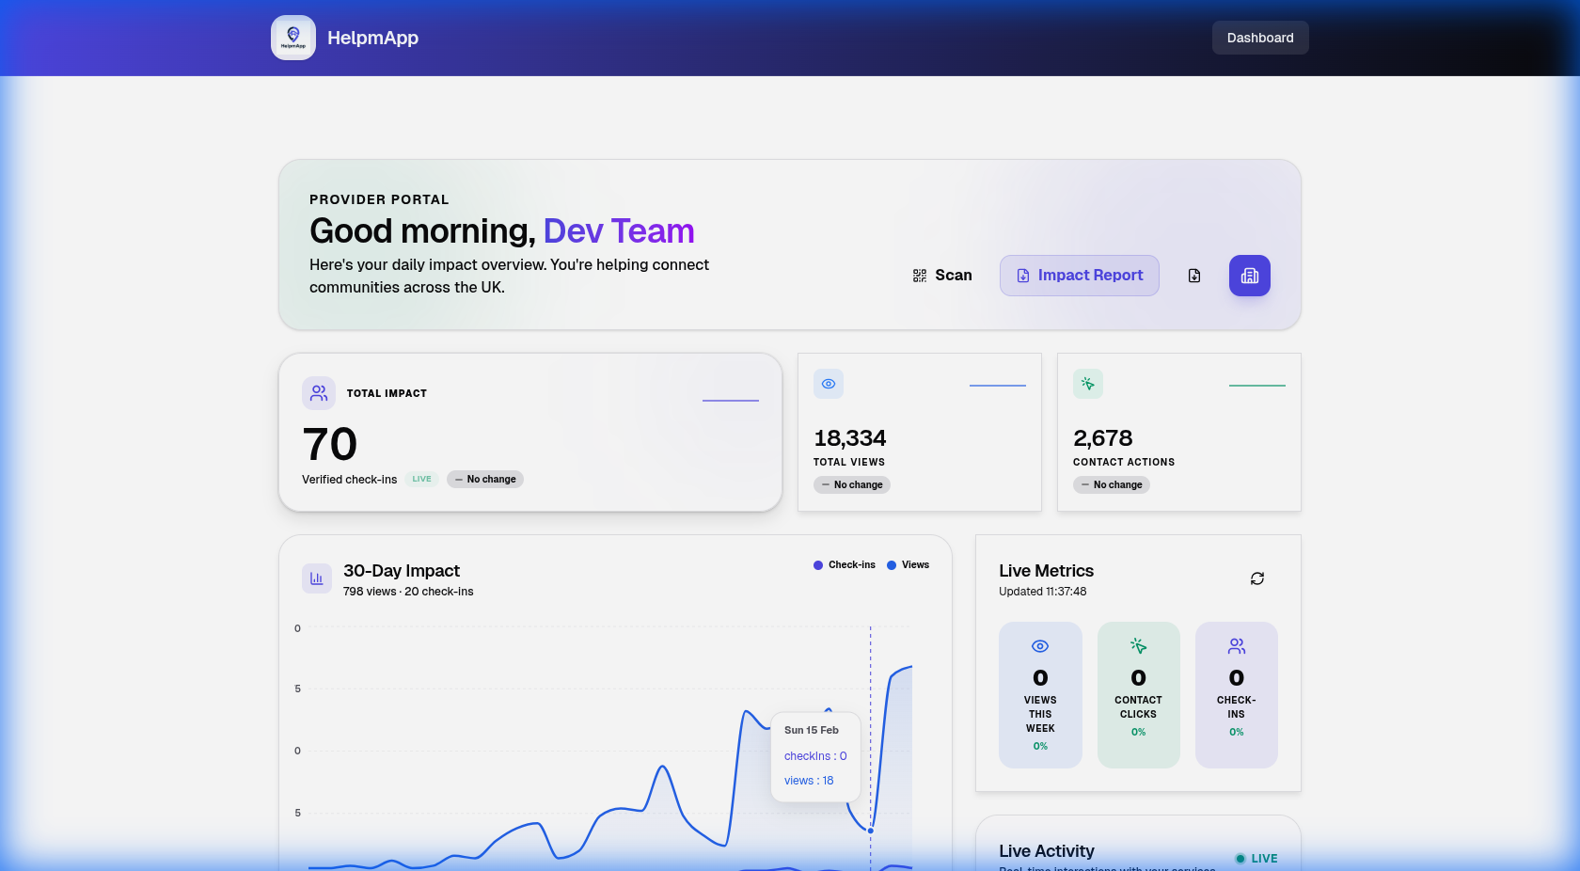The height and width of the screenshot is (871, 1580).
Task: Click the LIVE badge next to Verified check-ins
Action: tap(420, 479)
